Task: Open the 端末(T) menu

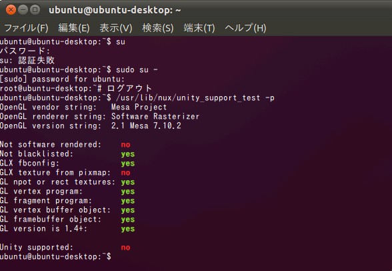Action: point(199,28)
